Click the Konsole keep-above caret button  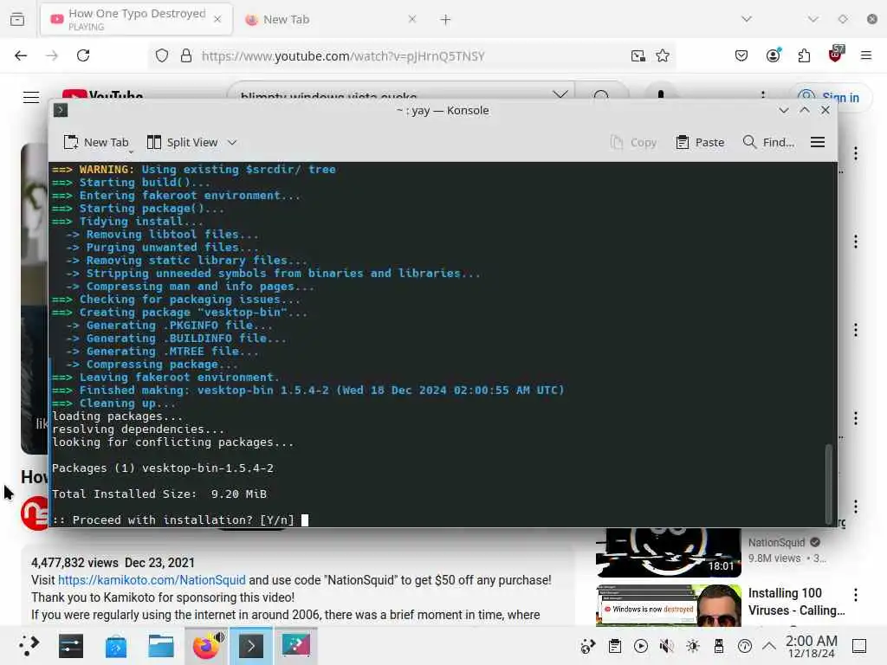805,110
